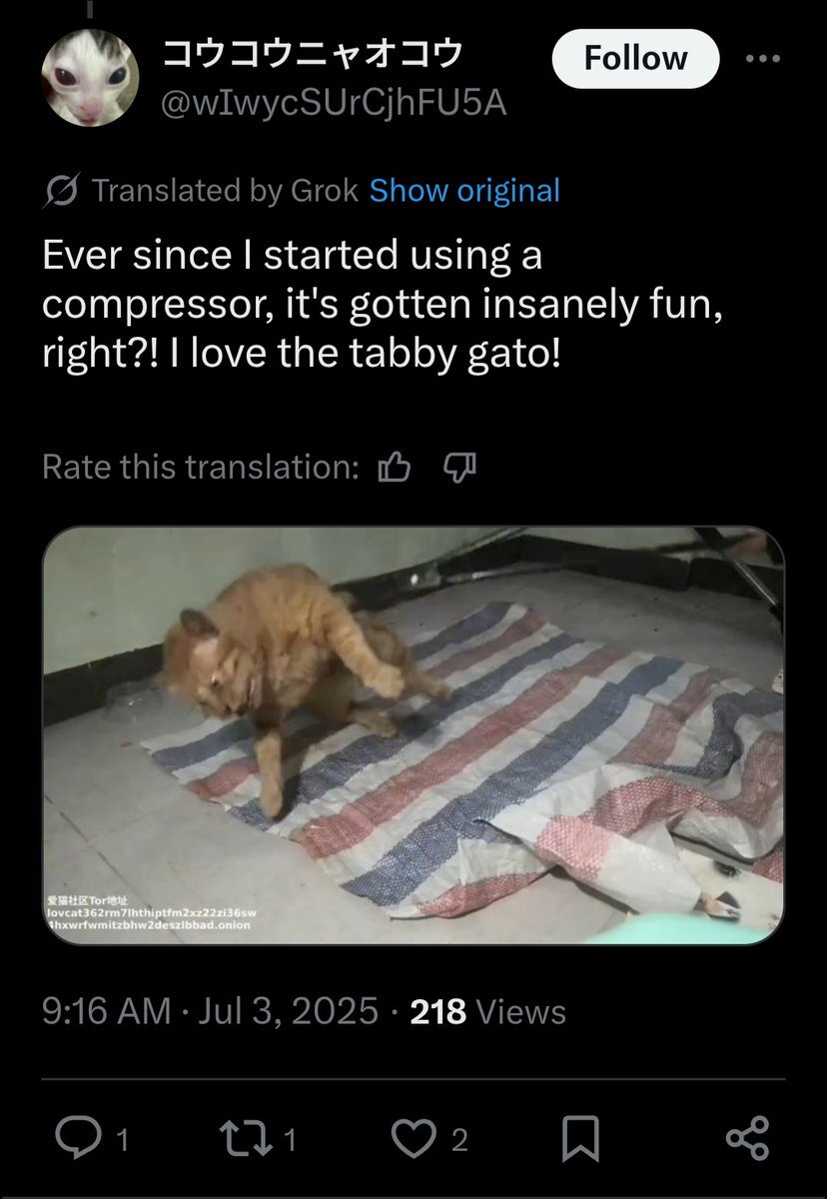Screen dimensions: 827x1199
Task: Click the account display name
Action: pyautogui.click(x=312, y=55)
